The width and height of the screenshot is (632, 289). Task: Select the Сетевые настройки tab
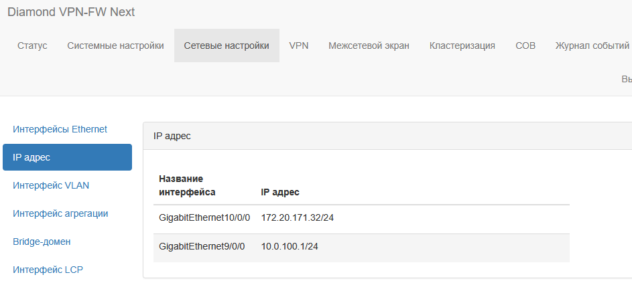pos(227,45)
